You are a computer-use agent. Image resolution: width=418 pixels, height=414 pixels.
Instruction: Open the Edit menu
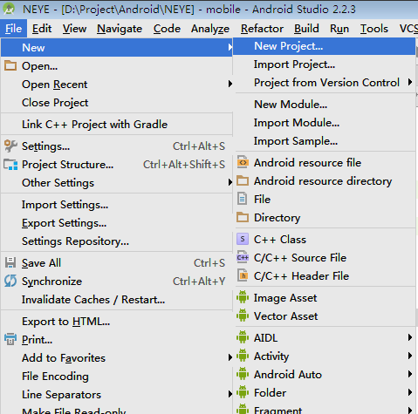click(42, 29)
